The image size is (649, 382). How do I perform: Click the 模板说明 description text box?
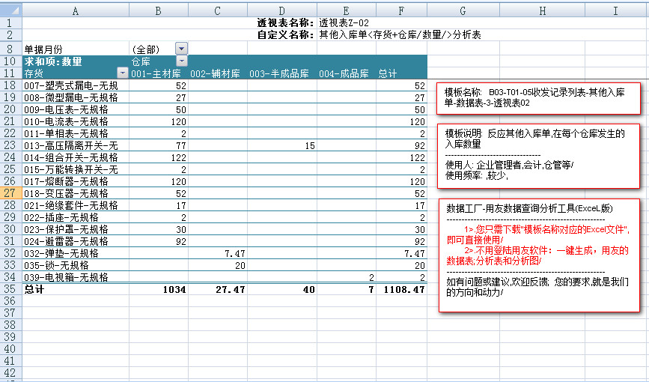coord(538,155)
